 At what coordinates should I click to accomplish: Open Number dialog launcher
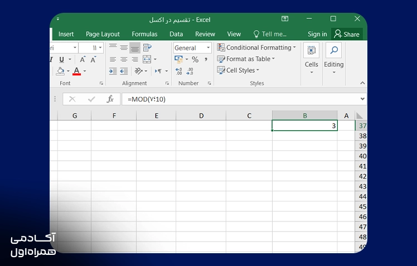[209, 83]
